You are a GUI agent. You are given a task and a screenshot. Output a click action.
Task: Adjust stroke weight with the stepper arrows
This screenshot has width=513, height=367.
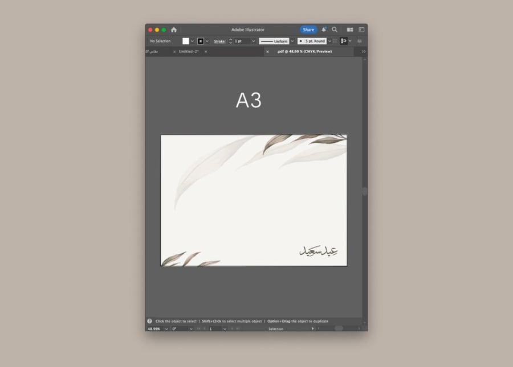(230, 41)
